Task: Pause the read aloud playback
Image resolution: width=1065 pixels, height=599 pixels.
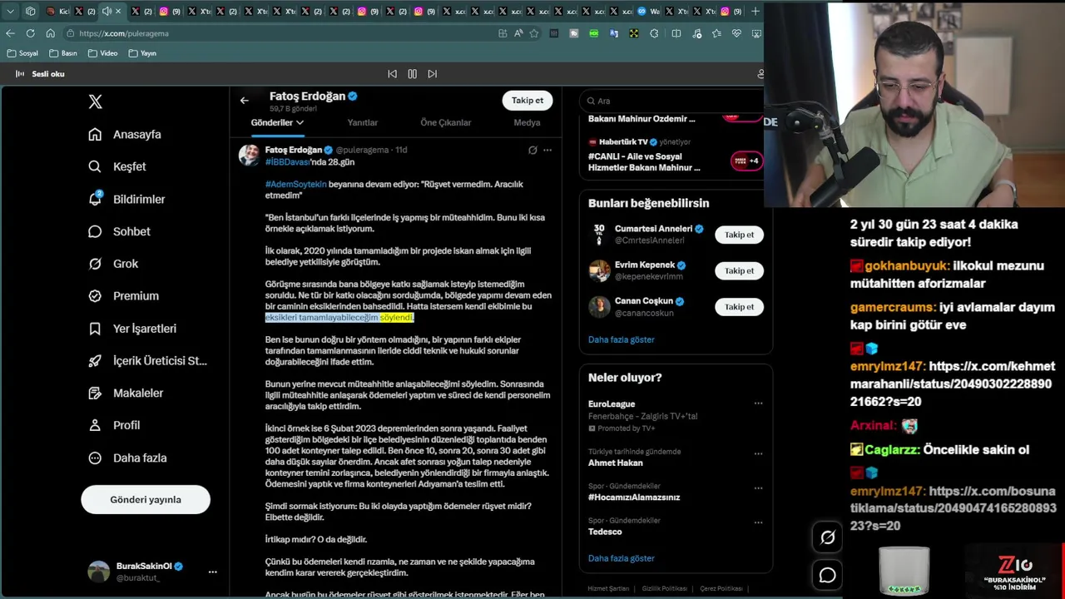Action: coord(412,74)
